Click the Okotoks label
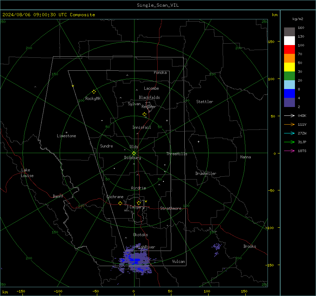This screenshot has height=296, width=316. coord(140,235)
